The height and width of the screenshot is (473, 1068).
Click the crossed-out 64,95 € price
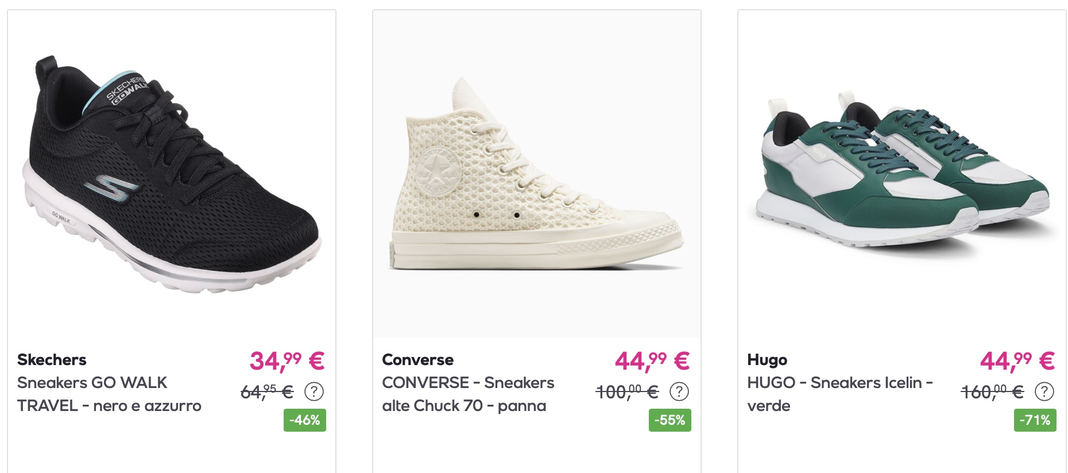(x=267, y=392)
